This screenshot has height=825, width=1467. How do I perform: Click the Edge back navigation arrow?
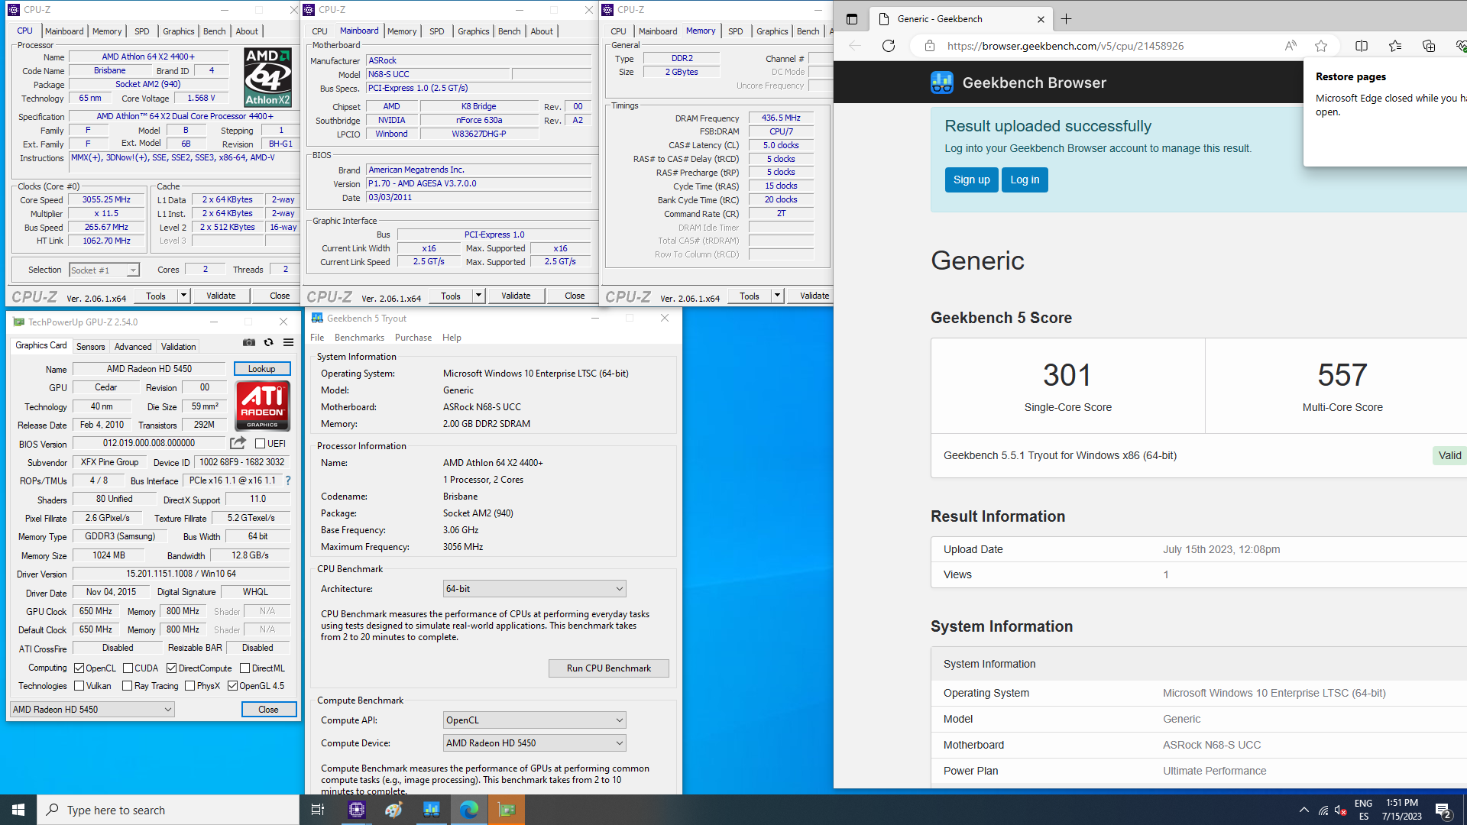tap(855, 46)
